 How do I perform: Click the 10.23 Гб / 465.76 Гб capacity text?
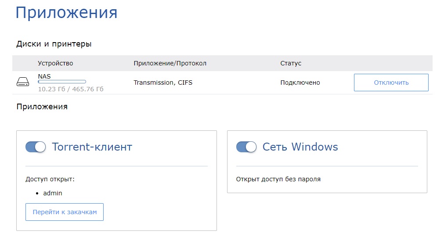(71, 89)
